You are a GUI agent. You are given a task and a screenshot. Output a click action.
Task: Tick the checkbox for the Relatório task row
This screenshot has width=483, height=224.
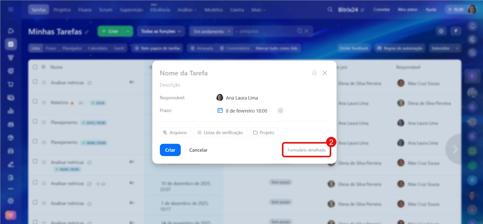point(35,102)
